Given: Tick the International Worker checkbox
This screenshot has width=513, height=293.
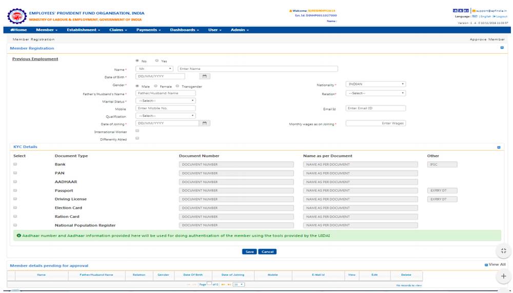Looking at the screenshot, I should [x=137, y=131].
